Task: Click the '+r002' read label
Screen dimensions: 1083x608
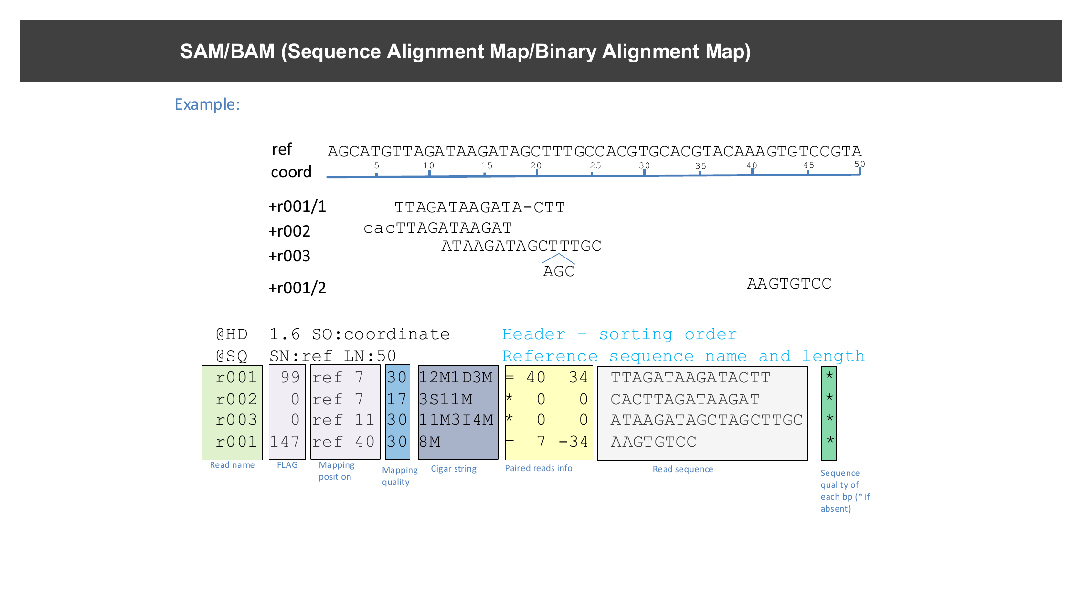Action: tap(289, 231)
